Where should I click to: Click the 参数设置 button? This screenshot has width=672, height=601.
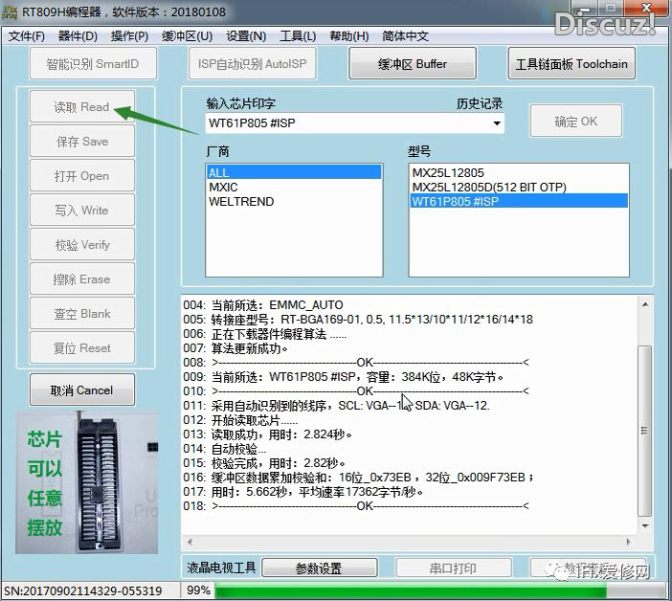pos(320,568)
